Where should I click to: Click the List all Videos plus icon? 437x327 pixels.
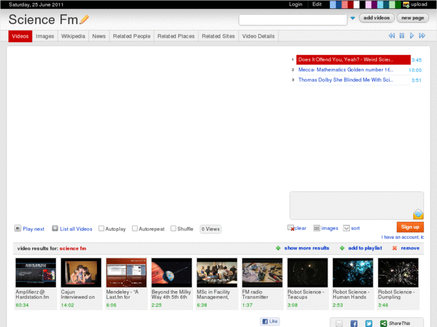coord(55,229)
